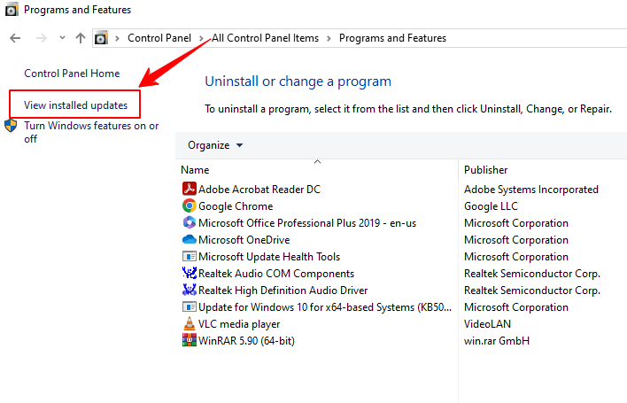This screenshot has height=403, width=627.
Task: Click the WinRAR 5.90 icon
Action: [x=189, y=341]
